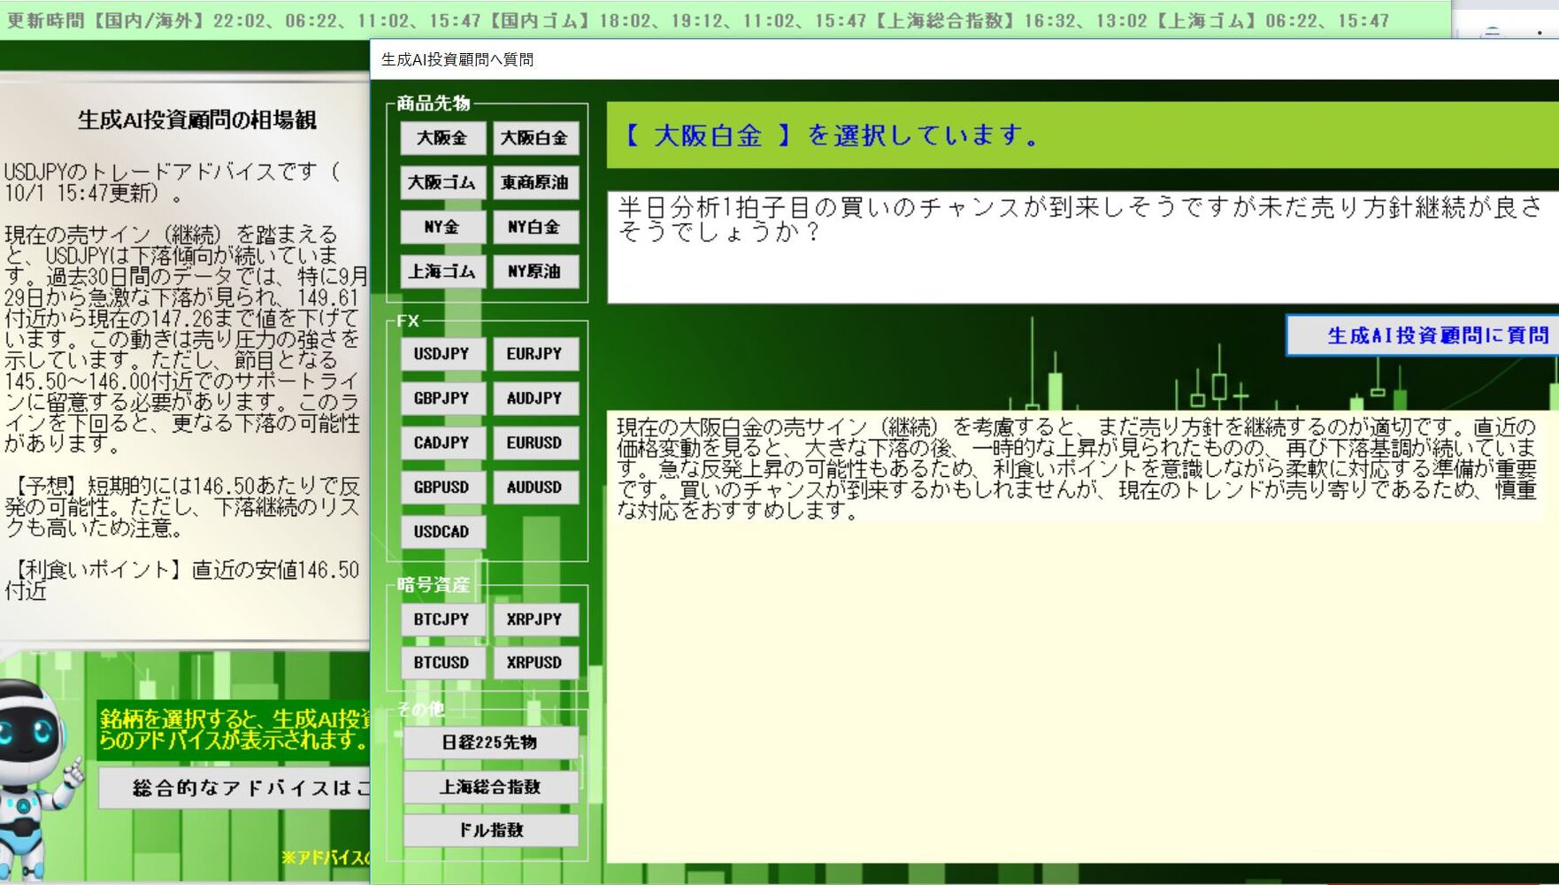1559x885 pixels.
Task: Pick the XRPJPY crypto button
Action: pyautogui.click(x=534, y=619)
